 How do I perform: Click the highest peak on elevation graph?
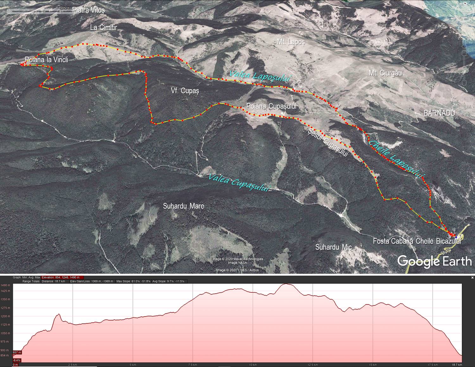(286, 284)
